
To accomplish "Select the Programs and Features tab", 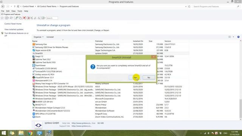I will click(11, 14).
